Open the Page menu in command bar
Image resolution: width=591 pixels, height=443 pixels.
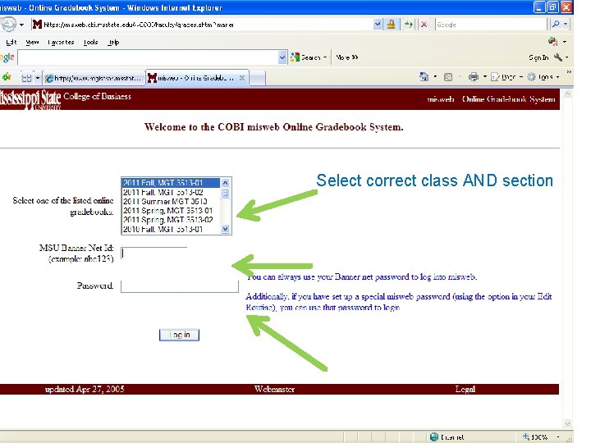(506, 77)
